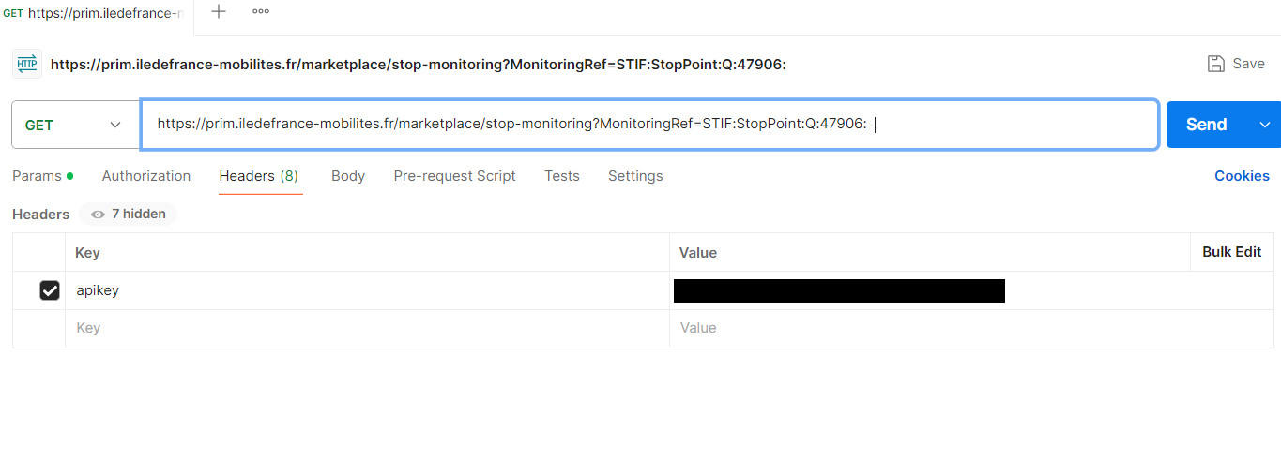Expand the Send button arrow options
Image resolution: width=1281 pixels, height=474 pixels.
click(x=1264, y=125)
